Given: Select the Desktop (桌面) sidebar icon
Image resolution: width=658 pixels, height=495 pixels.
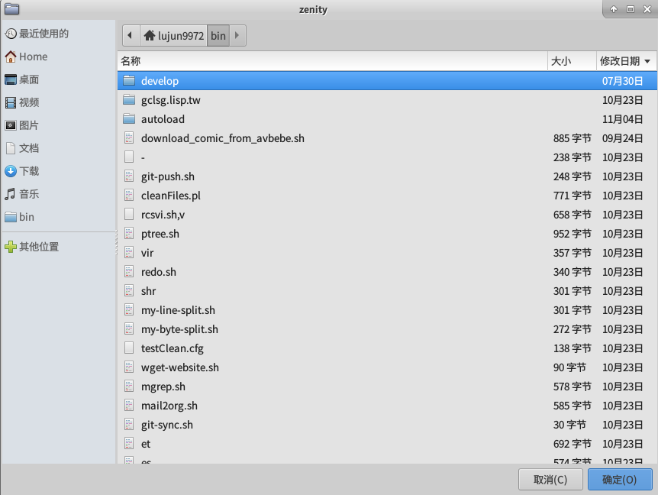Looking at the screenshot, I should click(x=11, y=79).
